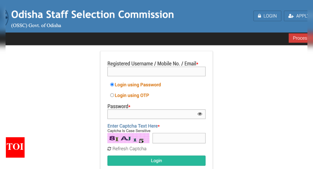This screenshot has width=313, height=169.
Task: Click the captcha text entry box
Action: (179, 138)
